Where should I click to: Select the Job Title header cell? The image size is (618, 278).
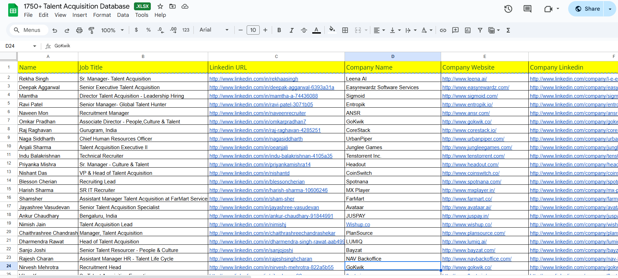tap(143, 67)
